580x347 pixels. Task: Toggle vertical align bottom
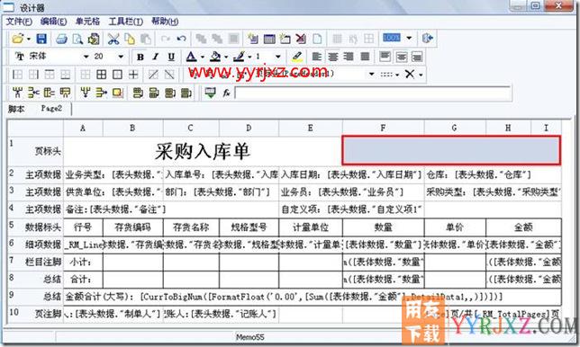(x=417, y=57)
